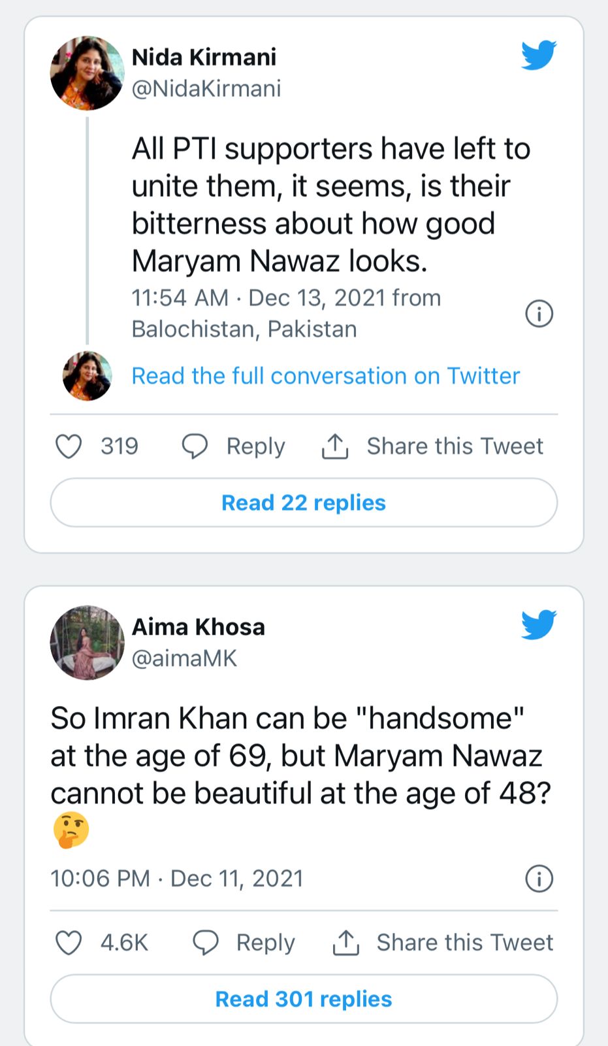Open Nida Kirmani's profile picture
The image size is (608, 1046).
86,73
